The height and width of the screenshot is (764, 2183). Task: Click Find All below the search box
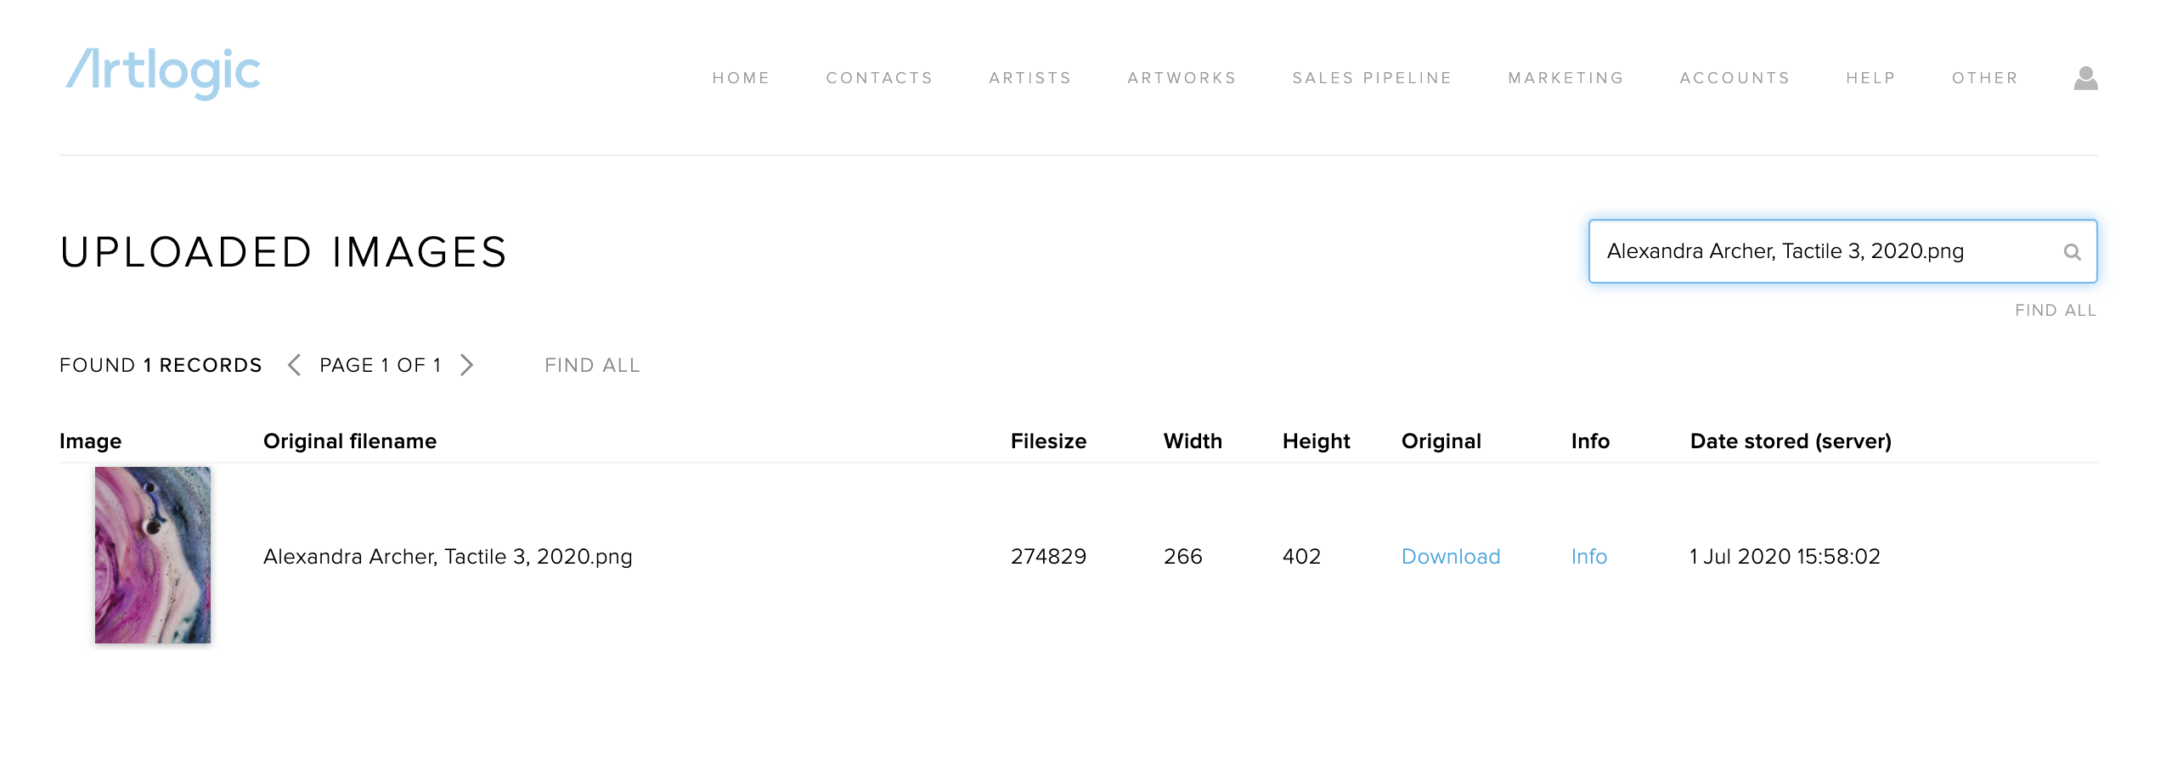[x=2056, y=311]
